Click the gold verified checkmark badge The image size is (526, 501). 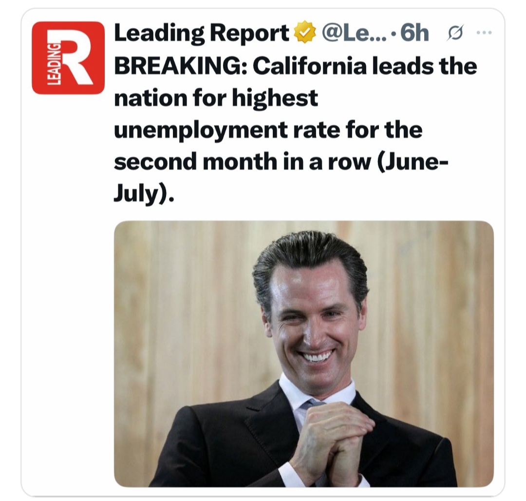coord(305,33)
